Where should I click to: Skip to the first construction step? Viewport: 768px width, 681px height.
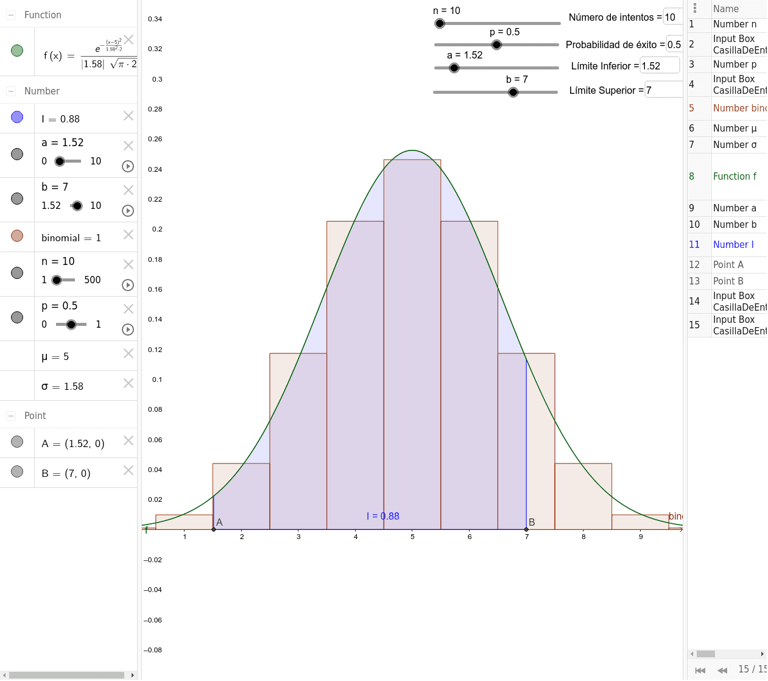(700, 670)
